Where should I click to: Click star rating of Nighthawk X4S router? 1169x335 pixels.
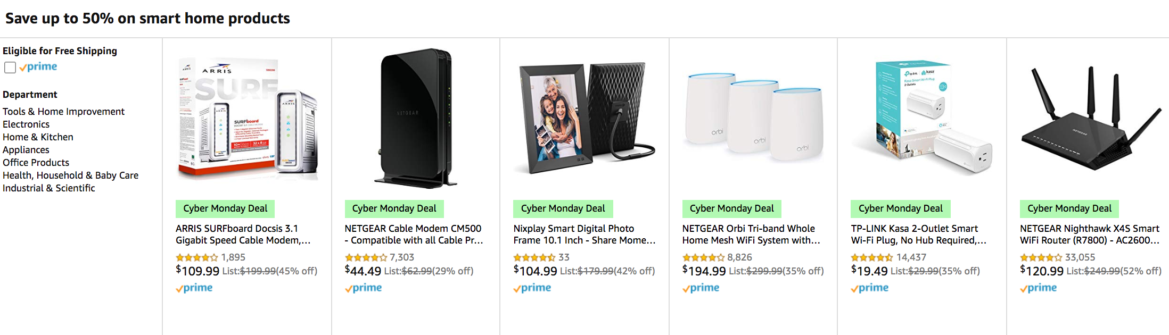click(1041, 258)
